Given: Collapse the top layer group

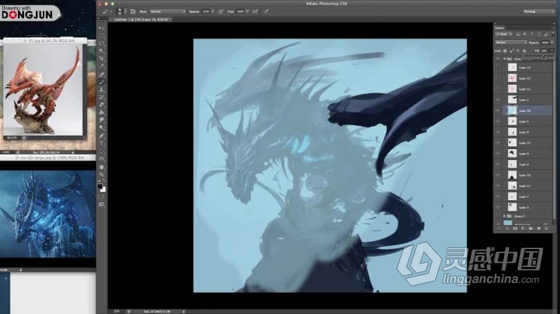Looking at the screenshot, I should 504,59.
